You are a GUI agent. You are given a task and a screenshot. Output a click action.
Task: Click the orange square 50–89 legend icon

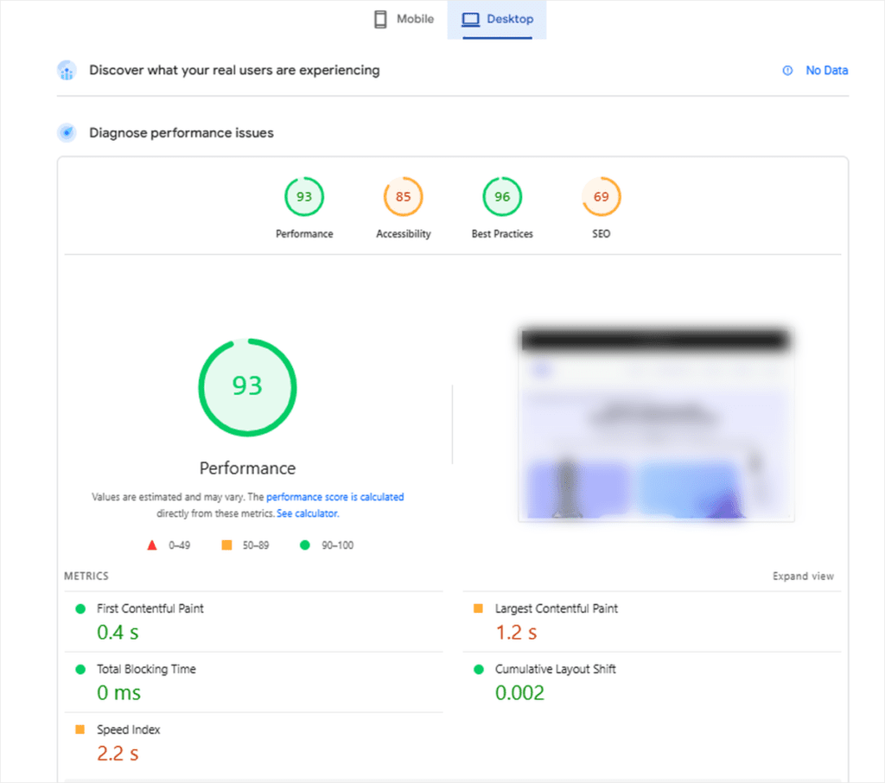tap(227, 544)
